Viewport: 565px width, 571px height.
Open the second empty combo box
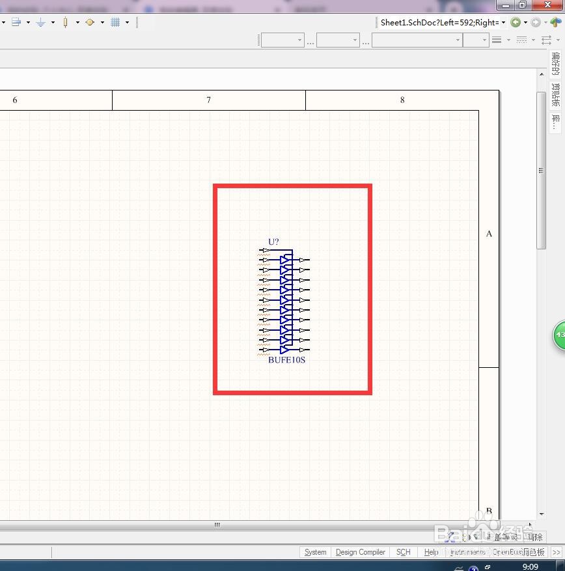[x=338, y=40]
